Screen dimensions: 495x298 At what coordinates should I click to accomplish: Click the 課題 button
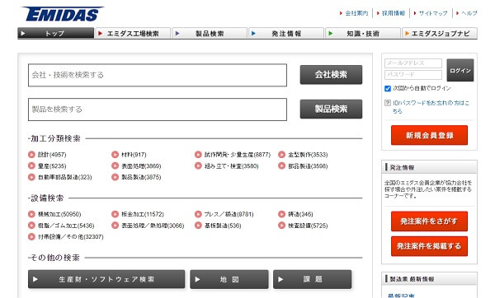pyautogui.click(x=312, y=279)
